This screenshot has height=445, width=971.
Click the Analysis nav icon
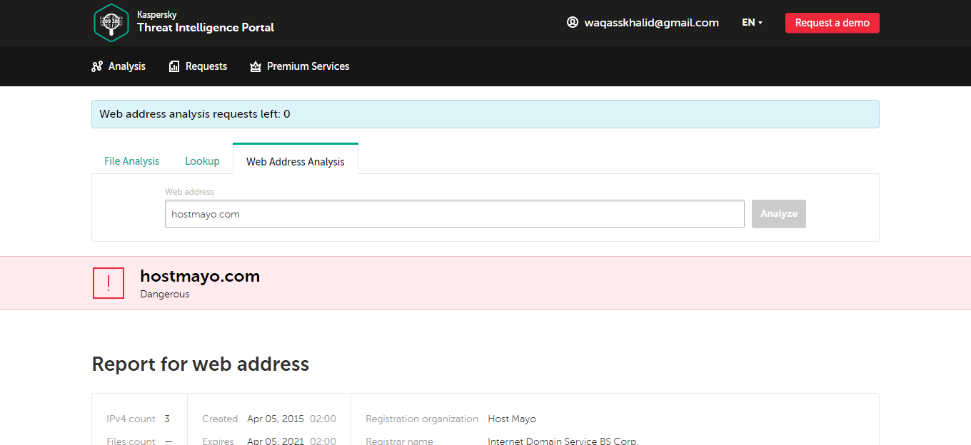pos(97,66)
